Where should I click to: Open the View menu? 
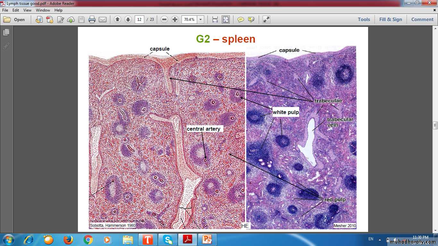point(27,10)
